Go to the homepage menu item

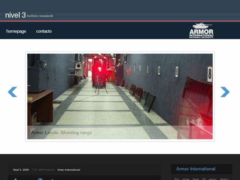[16, 31]
